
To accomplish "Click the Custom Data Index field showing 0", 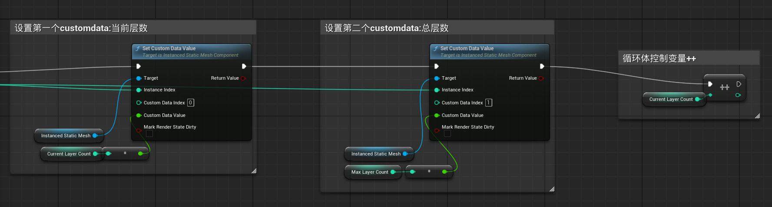I will [191, 103].
